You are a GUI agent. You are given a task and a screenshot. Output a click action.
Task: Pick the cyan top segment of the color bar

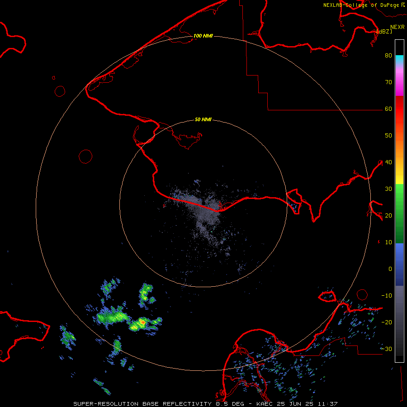399,59
